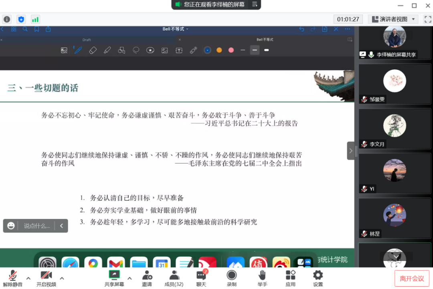Collapse the participant video sidebar
Image resolution: width=433 pixels, height=289 pixels.
click(x=351, y=151)
